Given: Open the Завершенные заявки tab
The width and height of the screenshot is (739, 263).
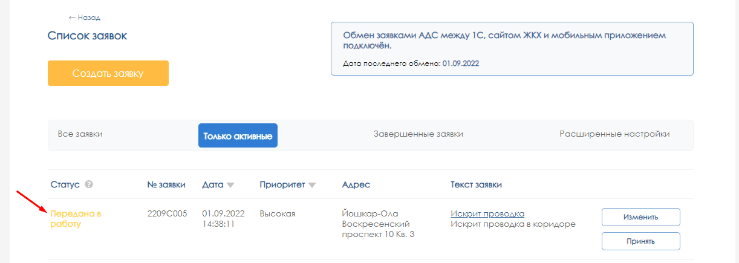Looking at the screenshot, I should tap(418, 134).
